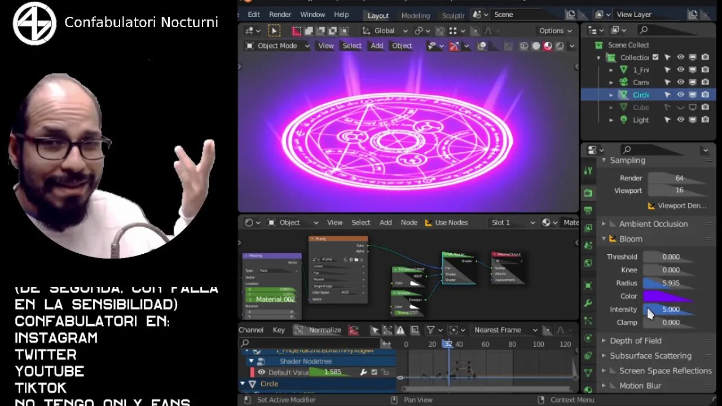
Task: Switch viewport to material preview shading
Action: [548, 46]
